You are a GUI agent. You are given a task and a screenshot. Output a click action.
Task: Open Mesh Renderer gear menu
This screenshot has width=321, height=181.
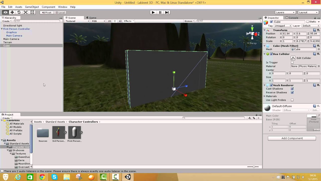pyautogui.click(x=318, y=85)
